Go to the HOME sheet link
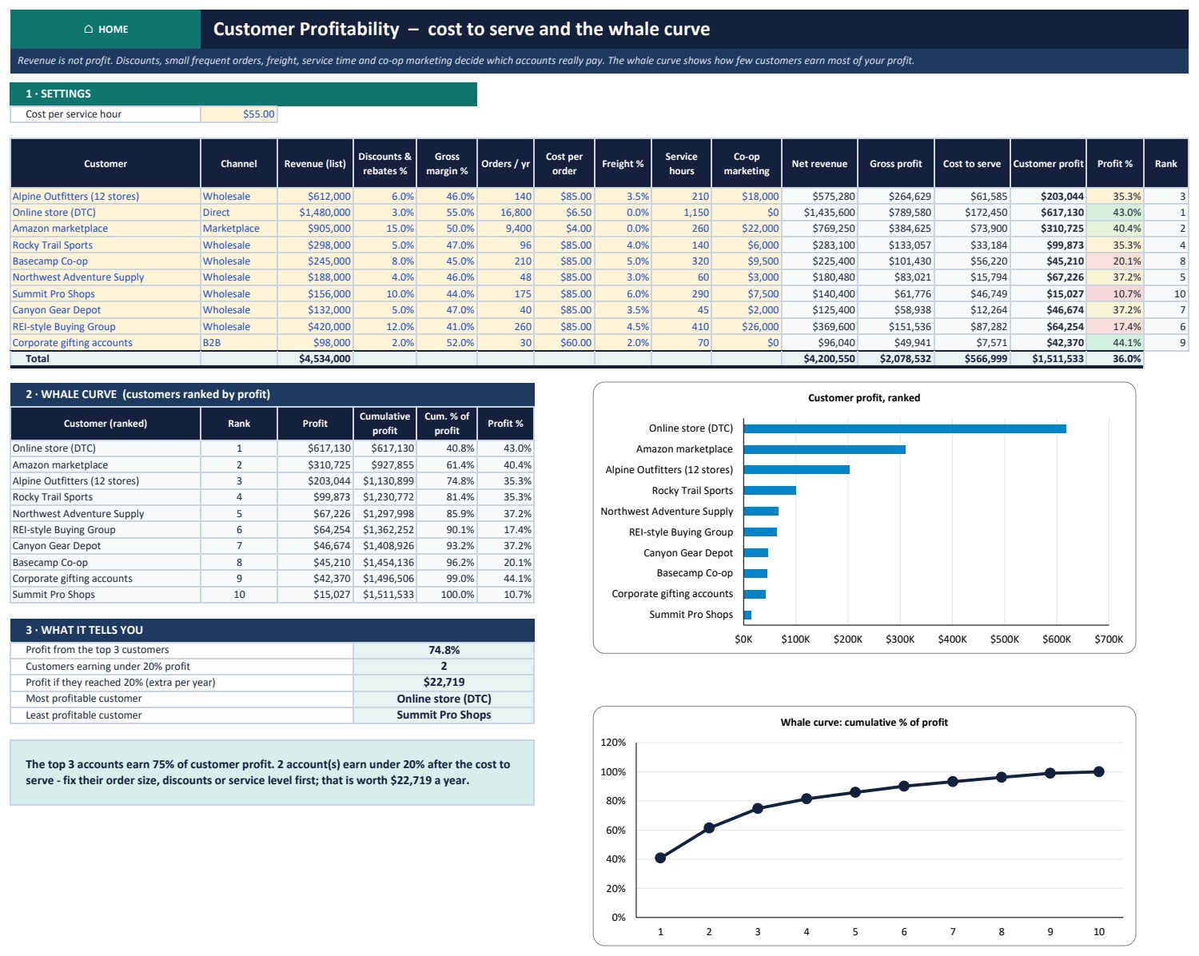Viewport: 1199px width, 956px height. (106, 30)
